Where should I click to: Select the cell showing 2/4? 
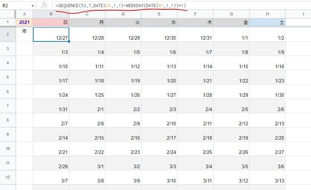pos(195,106)
